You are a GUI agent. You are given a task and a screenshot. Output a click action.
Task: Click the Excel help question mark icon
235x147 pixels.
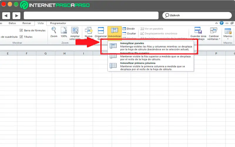click(221, 23)
